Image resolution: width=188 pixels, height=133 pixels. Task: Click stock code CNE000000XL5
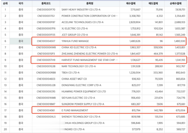pyautogui.click(x=46, y=117)
